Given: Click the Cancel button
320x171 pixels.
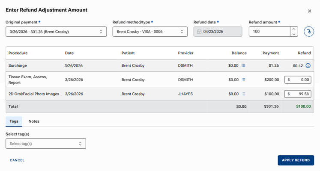Looking at the screenshot, I should [x=17, y=160].
